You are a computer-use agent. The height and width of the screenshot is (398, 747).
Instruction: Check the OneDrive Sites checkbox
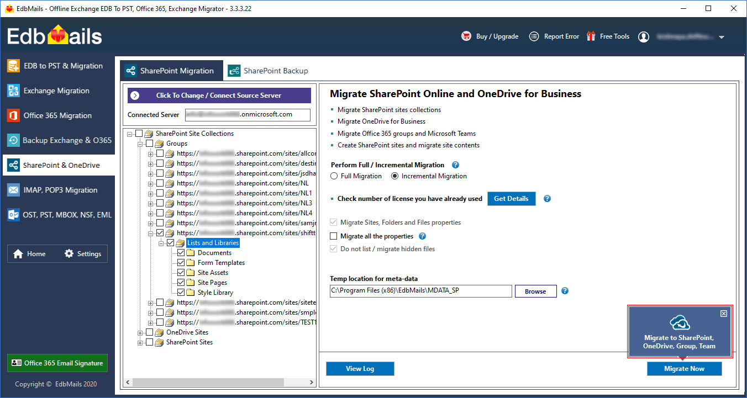tap(150, 332)
